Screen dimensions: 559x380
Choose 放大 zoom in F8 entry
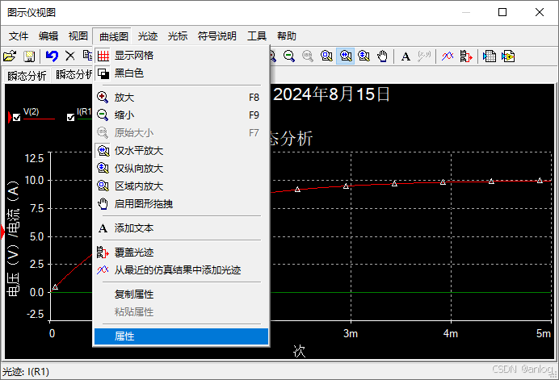click(x=181, y=98)
